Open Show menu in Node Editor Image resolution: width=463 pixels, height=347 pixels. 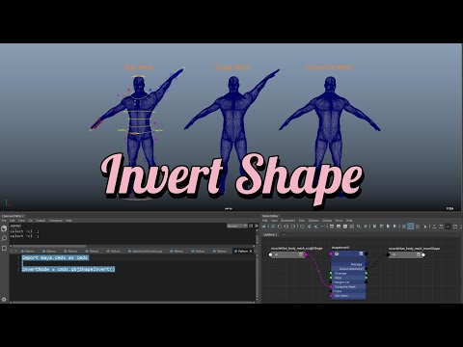(339, 221)
